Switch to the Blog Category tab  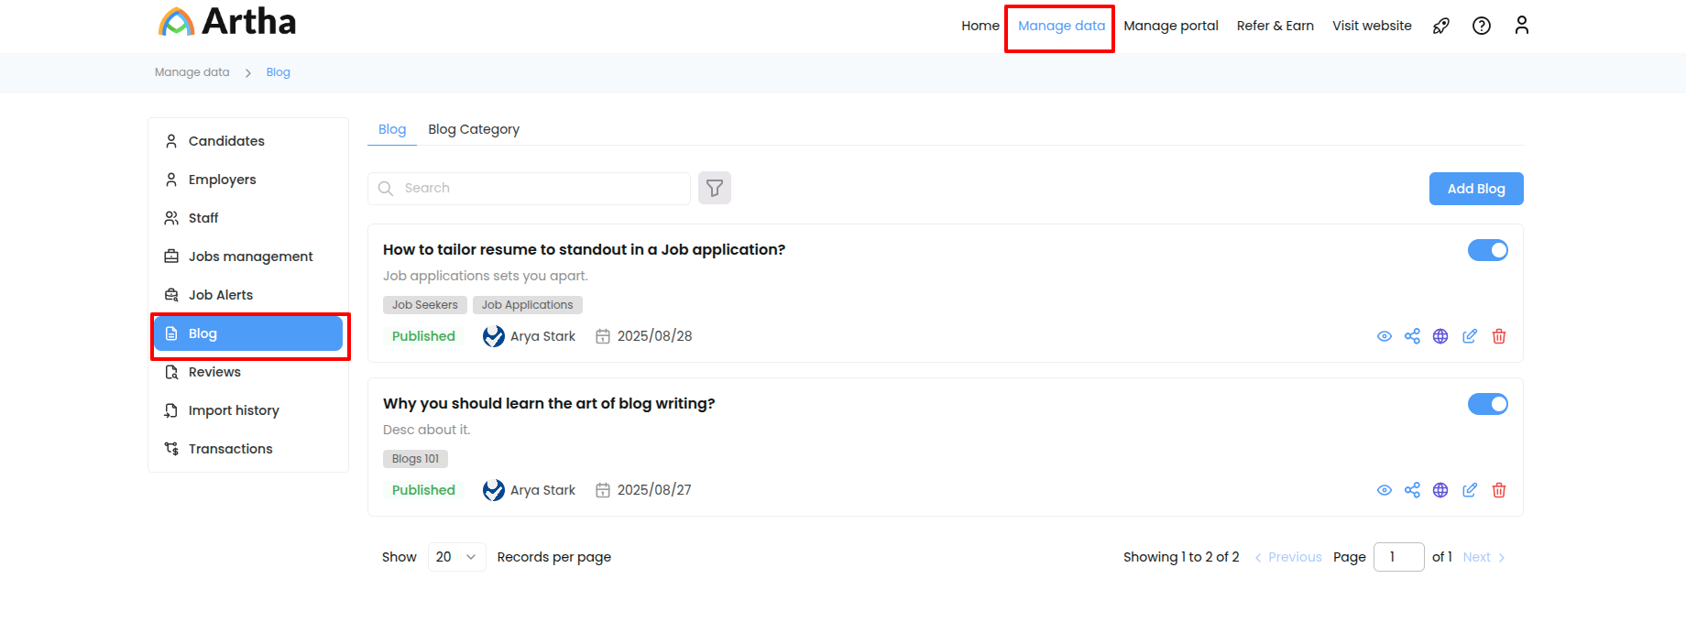click(473, 129)
